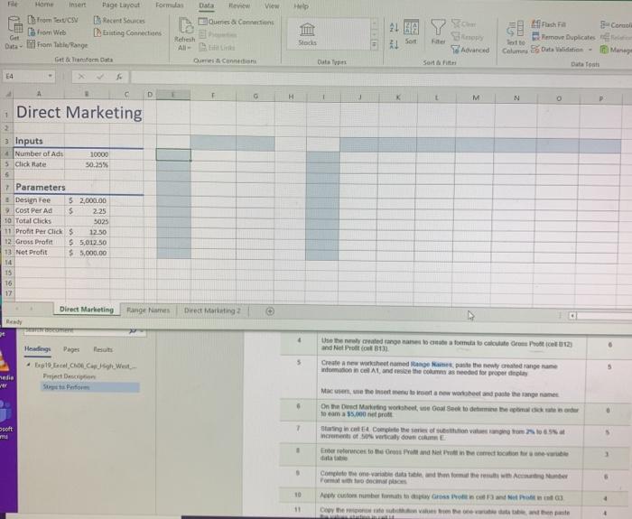Click the Insert Function fx button

pyautogui.click(x=119, y=77)
